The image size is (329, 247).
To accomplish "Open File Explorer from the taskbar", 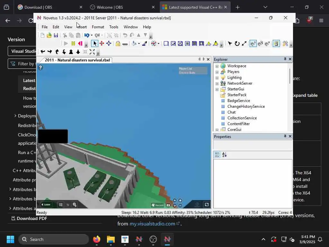I will click(111, 239).
